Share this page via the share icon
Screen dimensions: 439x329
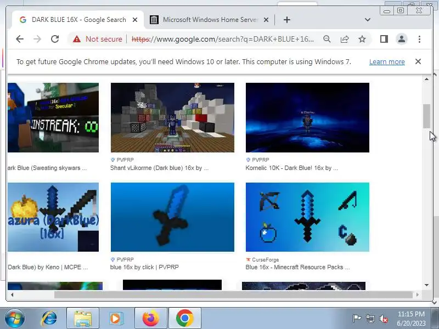tap(345, 39)
